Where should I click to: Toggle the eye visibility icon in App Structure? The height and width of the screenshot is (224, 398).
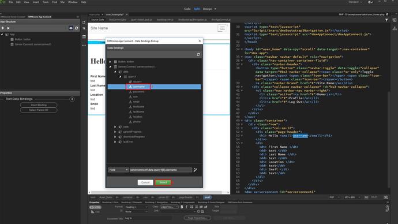[x=71, y=28]
